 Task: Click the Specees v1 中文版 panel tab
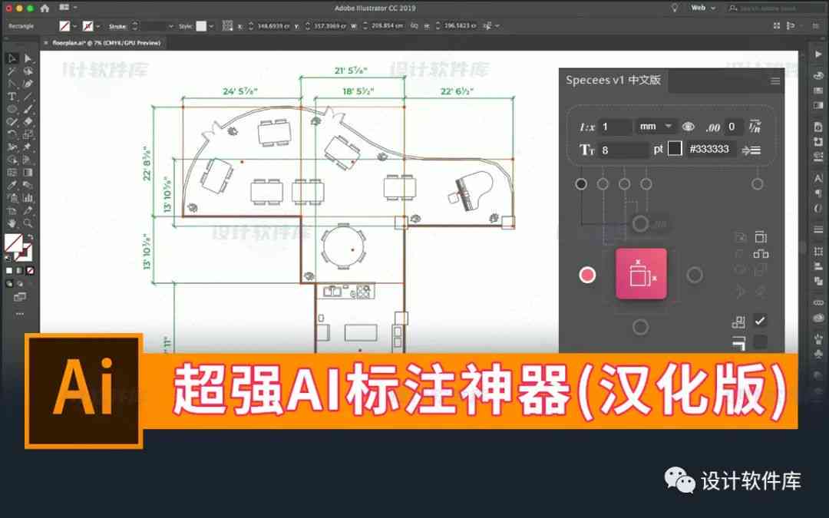pyautogui.click(x=613, y=80)
